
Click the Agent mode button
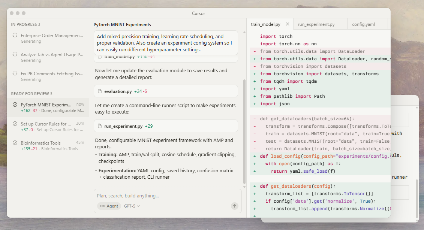point(109,206)
